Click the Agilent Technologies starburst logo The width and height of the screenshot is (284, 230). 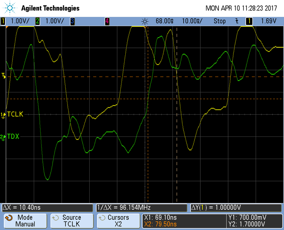click(x=11, y=8)
